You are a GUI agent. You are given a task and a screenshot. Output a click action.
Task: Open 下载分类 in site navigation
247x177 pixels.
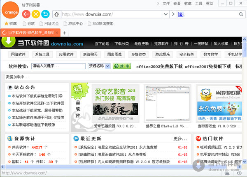[x=121, y=43]
